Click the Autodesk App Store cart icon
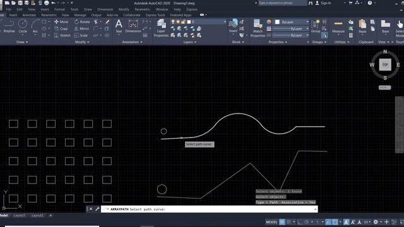The height and width of the screenshot is (227, 404). 350,3
